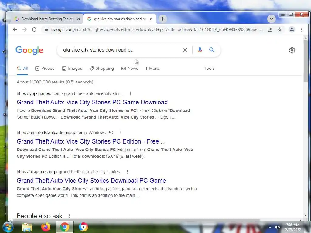Image resolution: width=311 pixels, height=233 pixels.
Task: Open the taskbar app next to Chrome
Action: point(83,227)
